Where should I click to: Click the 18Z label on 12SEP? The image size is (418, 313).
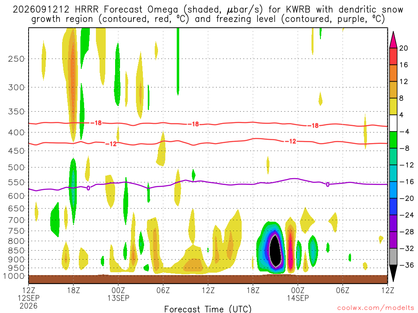(x=73, y=290)
